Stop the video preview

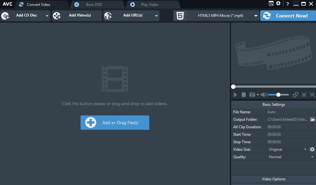(243, 94)
